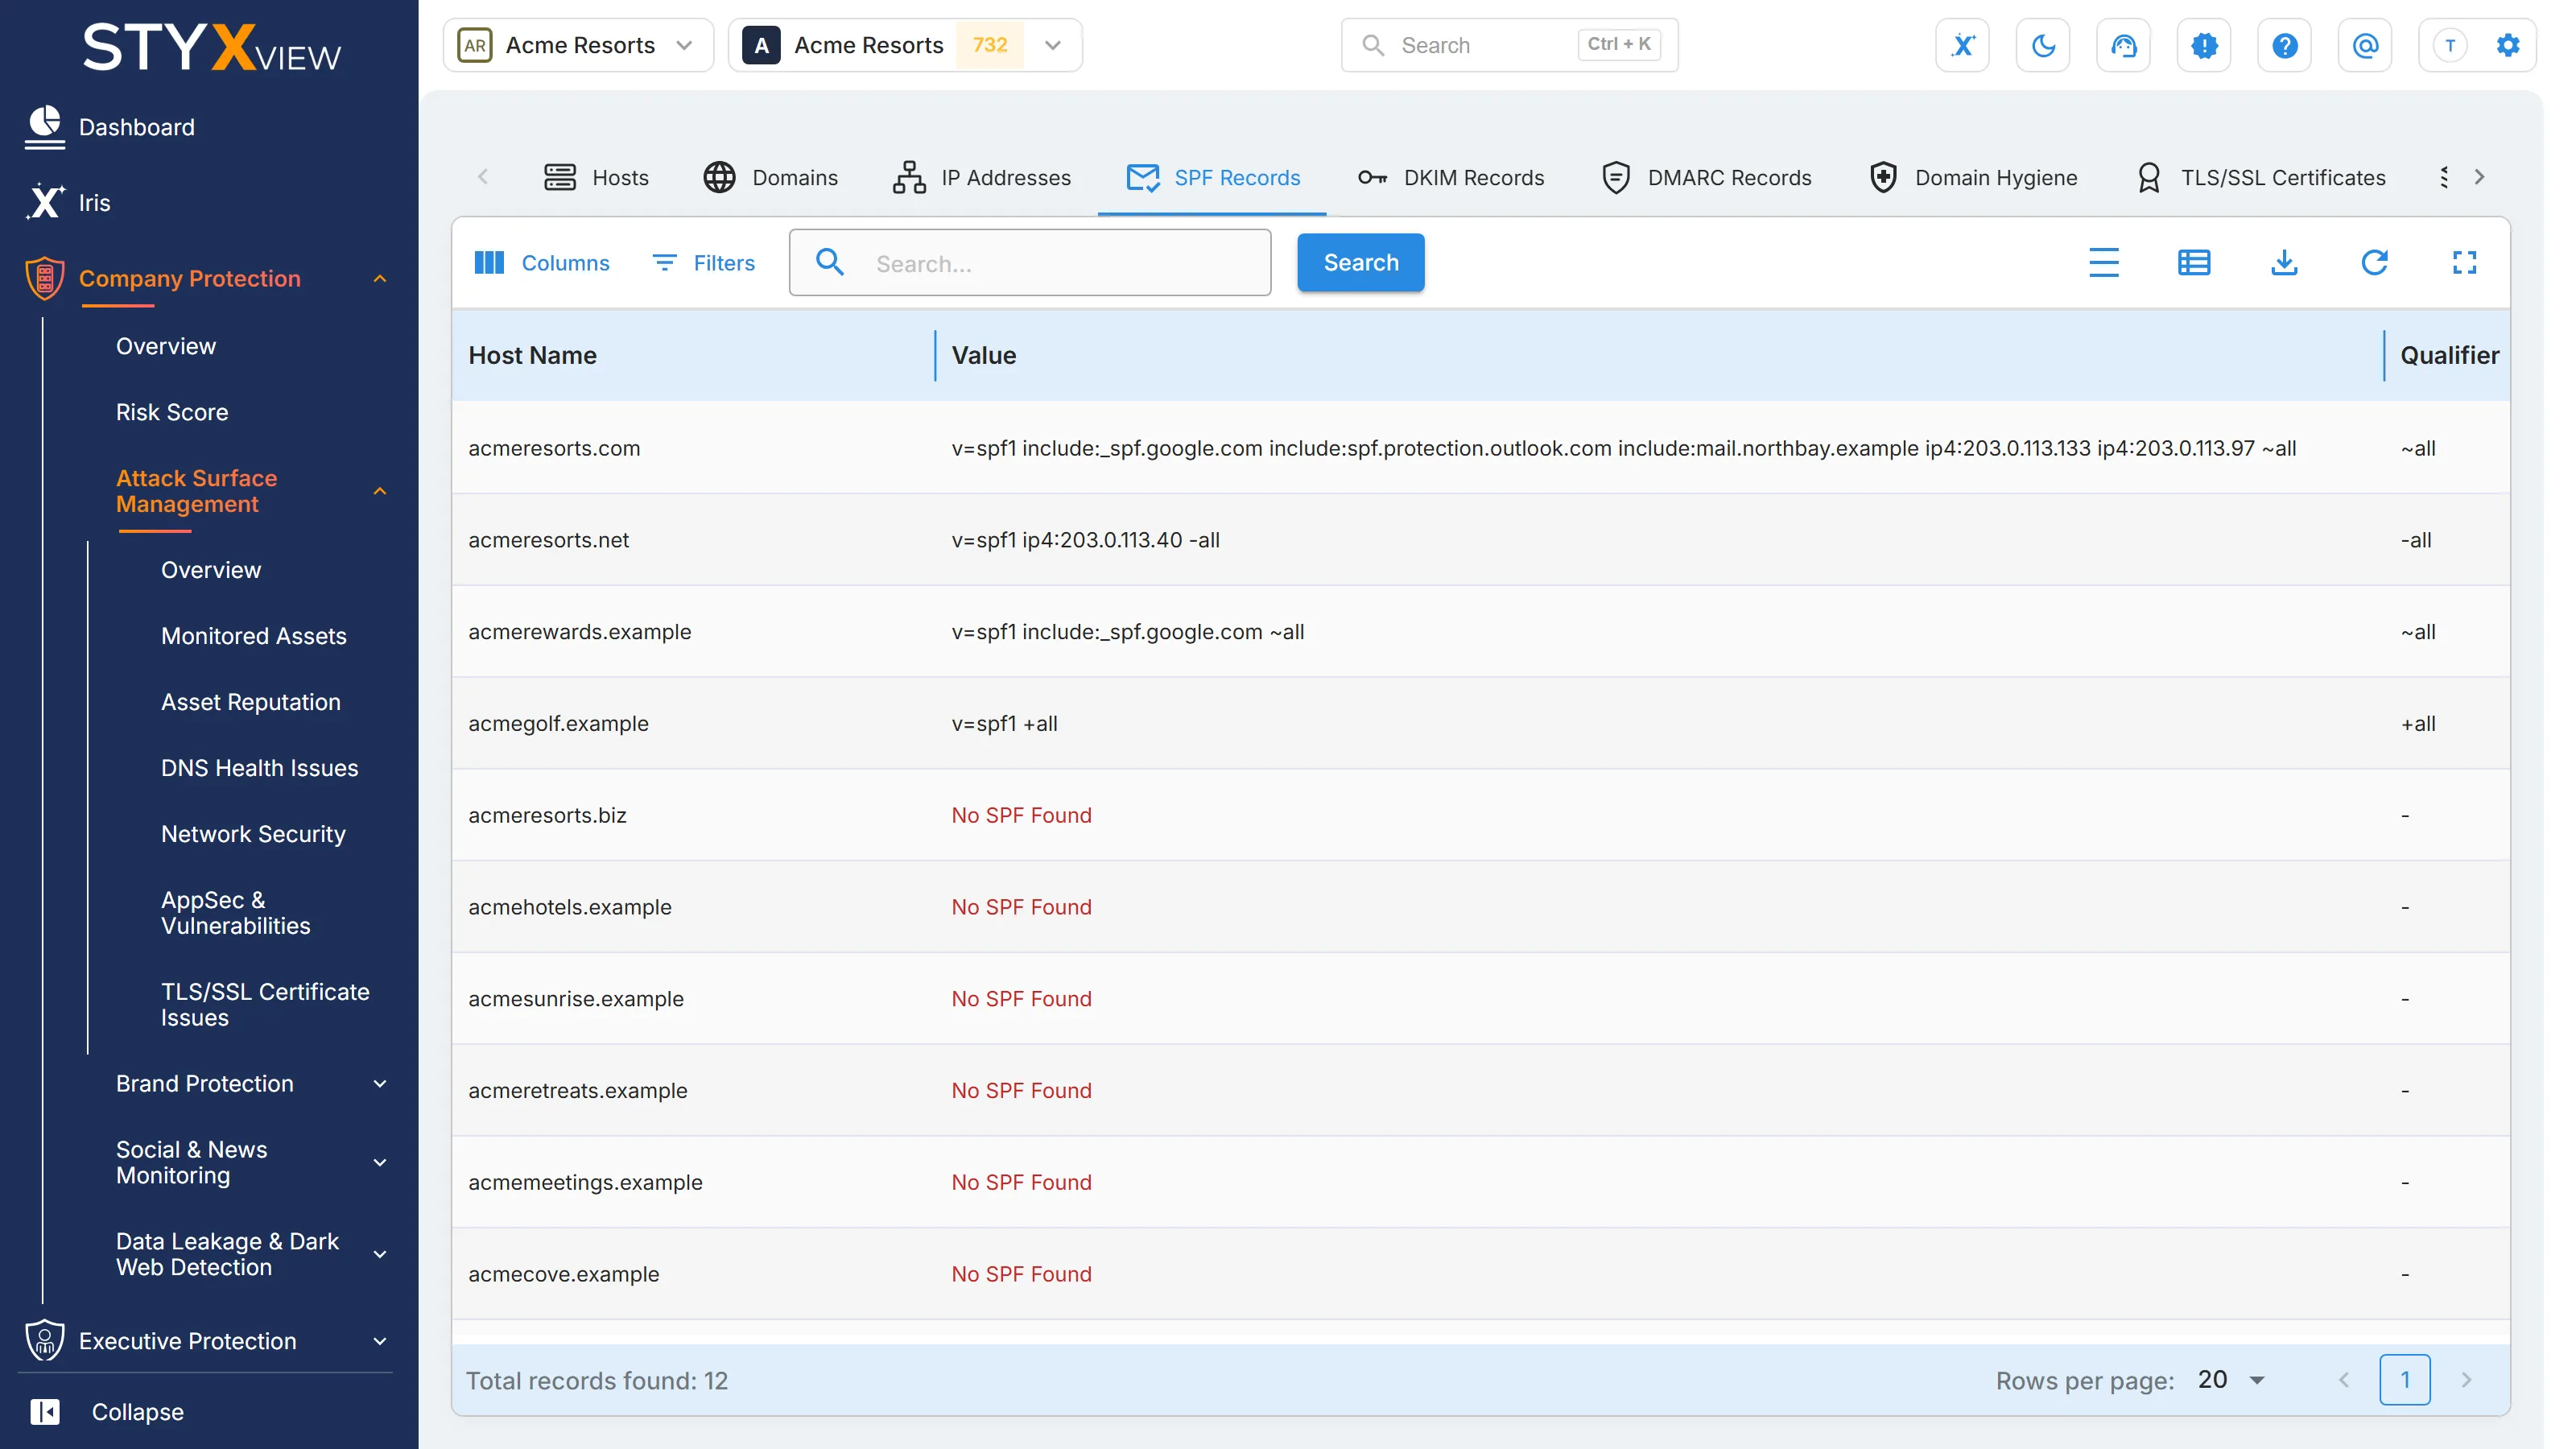Screen dimensions: 2576x1449
Task: Open the Columns chooser
Action: tap(541, 263)
